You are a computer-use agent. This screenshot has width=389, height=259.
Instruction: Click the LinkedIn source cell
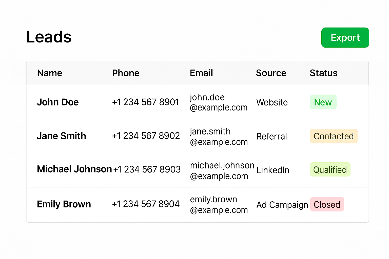273,170
